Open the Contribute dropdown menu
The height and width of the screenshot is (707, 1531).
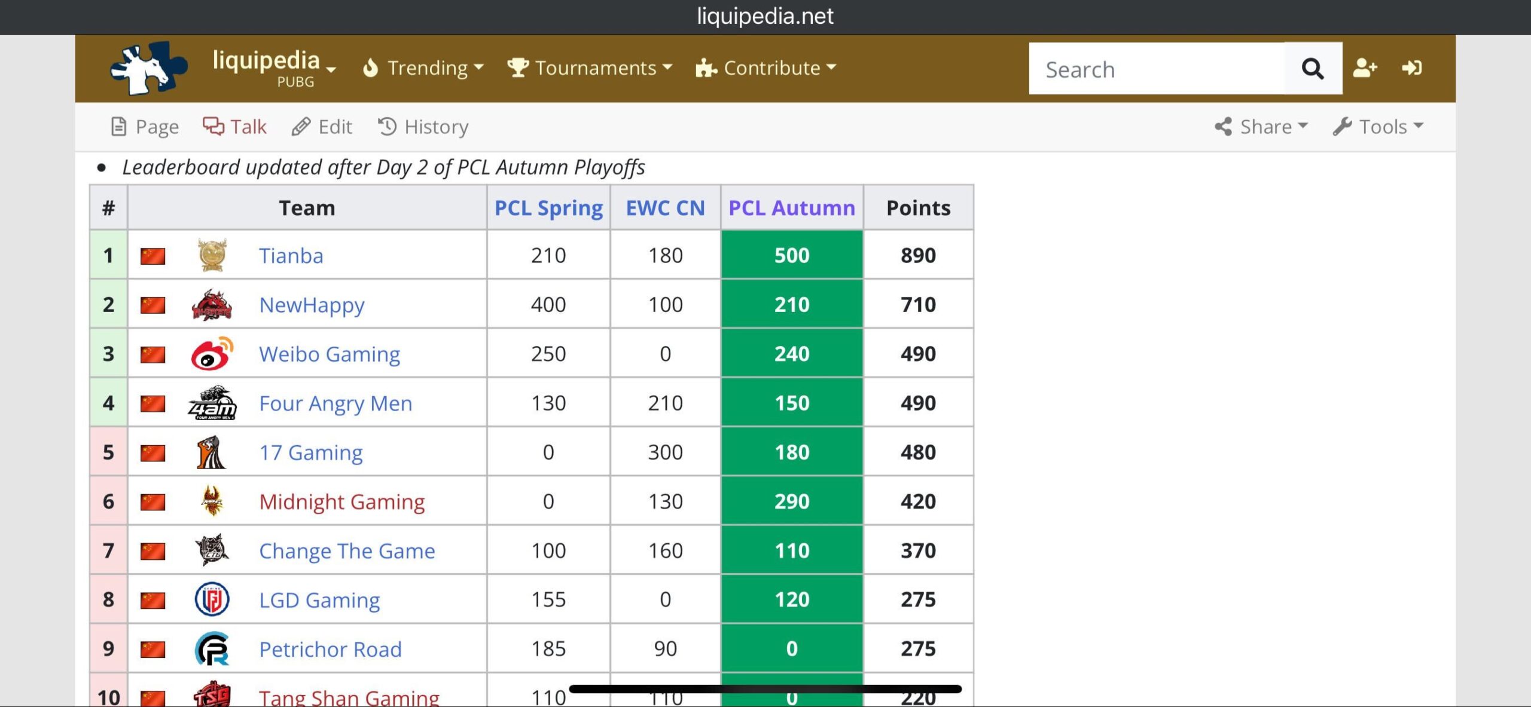coord(766,68)
